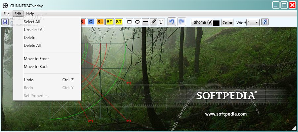Click the Undo arrow toolbar icon
Viewport: 298px width, 132px height.
tap(172, 22)
